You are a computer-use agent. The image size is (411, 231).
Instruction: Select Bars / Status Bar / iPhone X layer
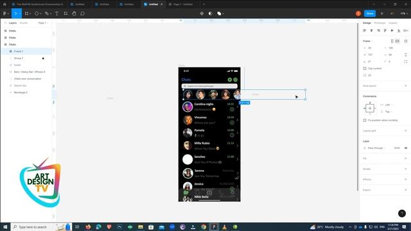[26, 72]
